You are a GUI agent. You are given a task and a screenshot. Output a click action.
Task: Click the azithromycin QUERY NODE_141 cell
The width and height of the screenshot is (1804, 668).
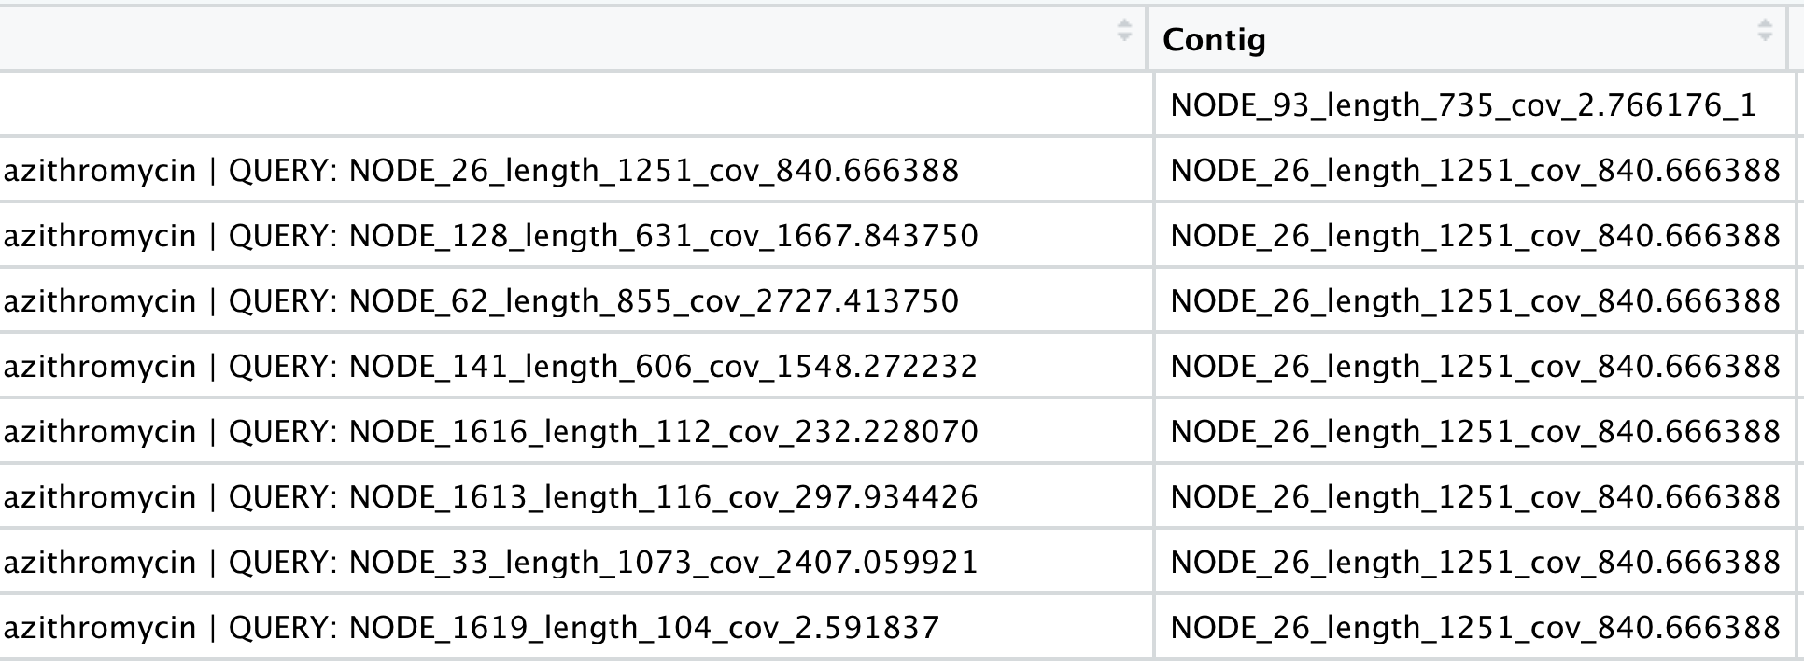pos(489,366)
